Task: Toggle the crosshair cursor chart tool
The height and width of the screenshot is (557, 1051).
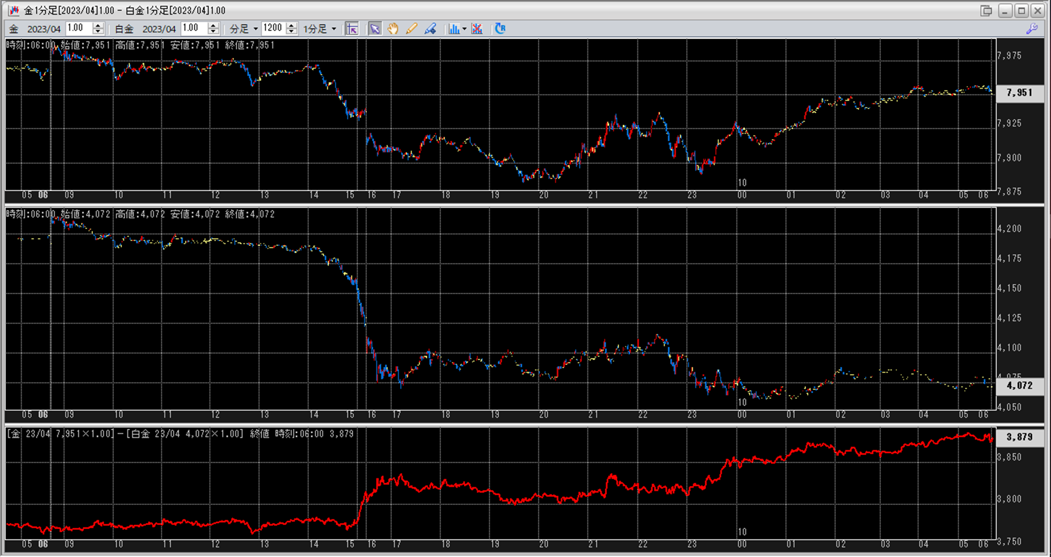Action: (x=352, y=29)
